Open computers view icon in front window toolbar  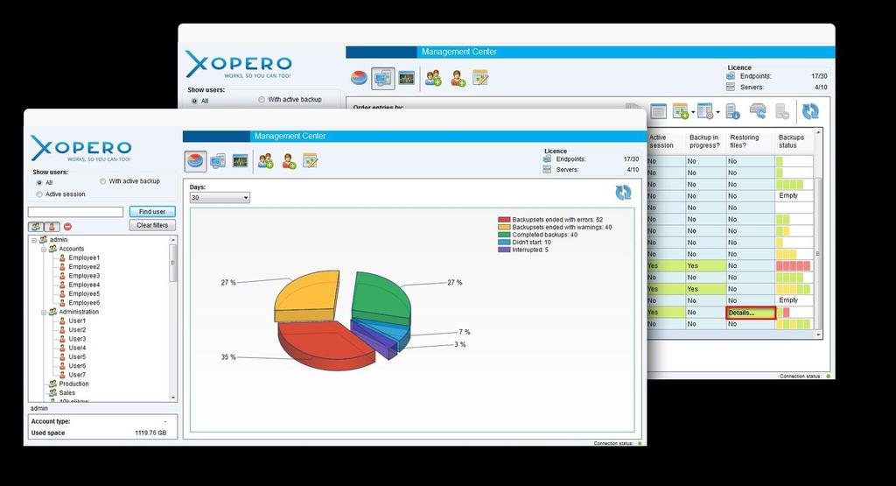(218, 161)
